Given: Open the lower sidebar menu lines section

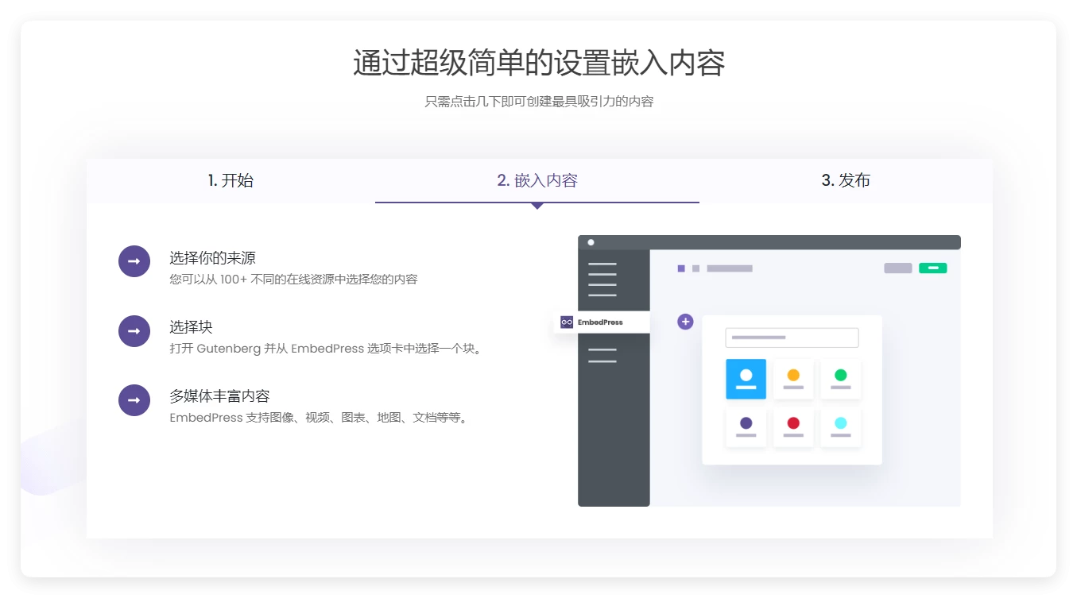Looking at the screenshot, I should (604, 355).
